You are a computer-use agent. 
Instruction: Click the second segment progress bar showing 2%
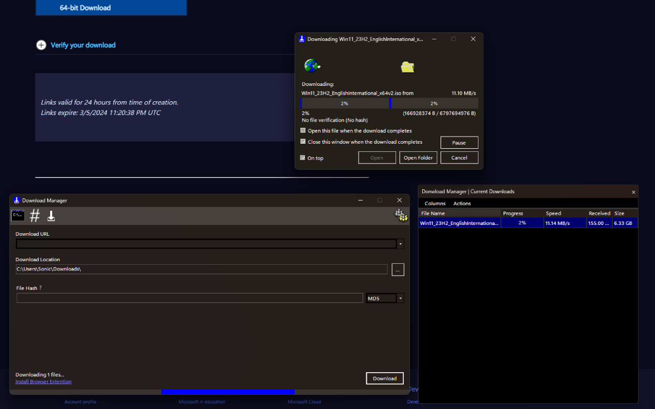tap(434, 103)
